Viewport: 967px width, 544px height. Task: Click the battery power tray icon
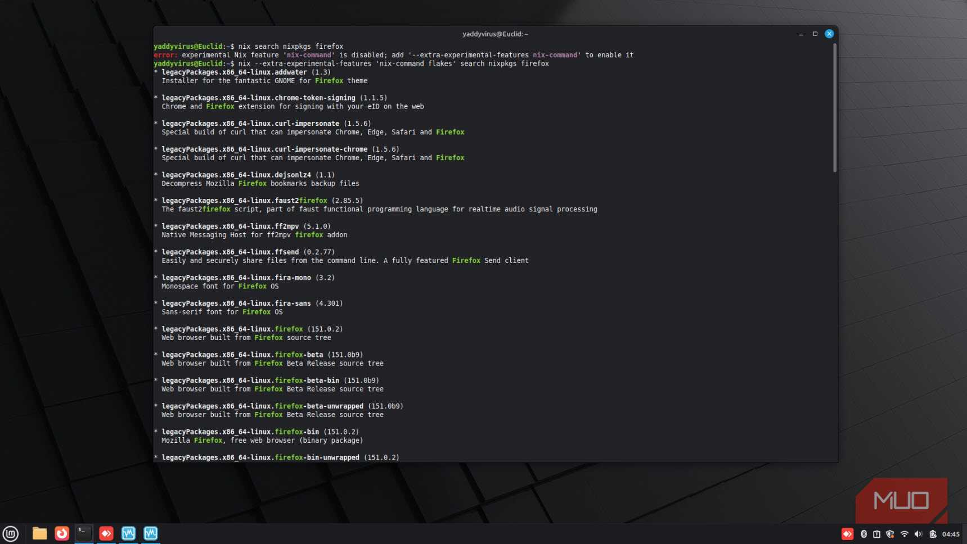click(x=933, y=534)
